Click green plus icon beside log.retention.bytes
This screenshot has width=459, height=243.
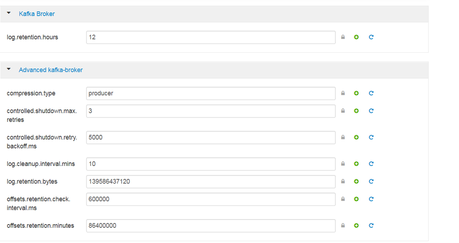356,181
